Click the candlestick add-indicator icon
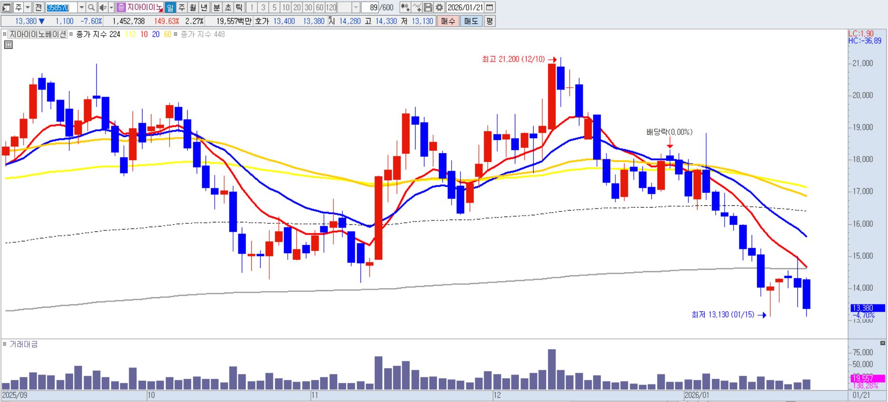The height and width of the screenshot is (402, 888). coord(405,8)
